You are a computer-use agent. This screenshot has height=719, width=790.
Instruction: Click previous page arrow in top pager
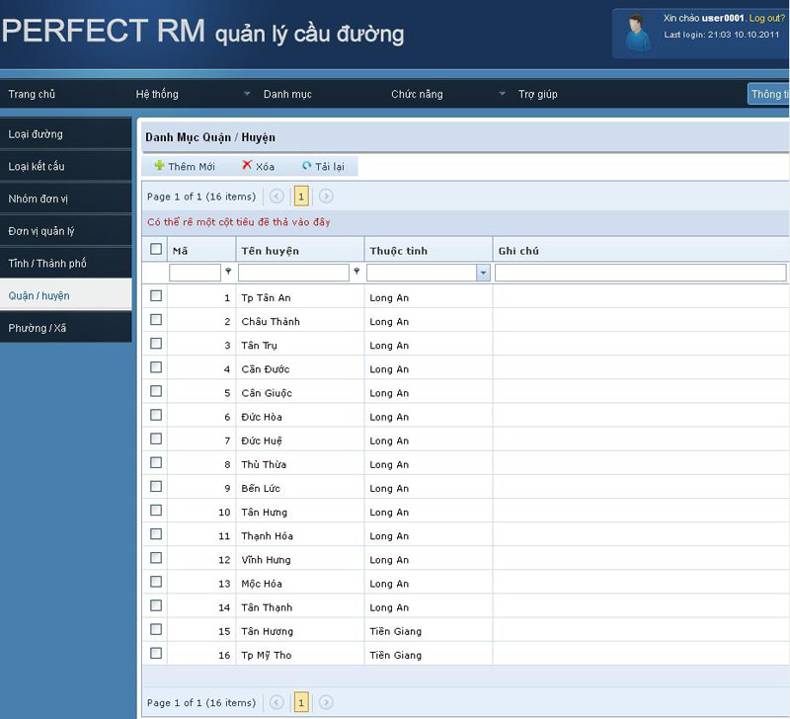pyautogui.click(x=276, y=196)
